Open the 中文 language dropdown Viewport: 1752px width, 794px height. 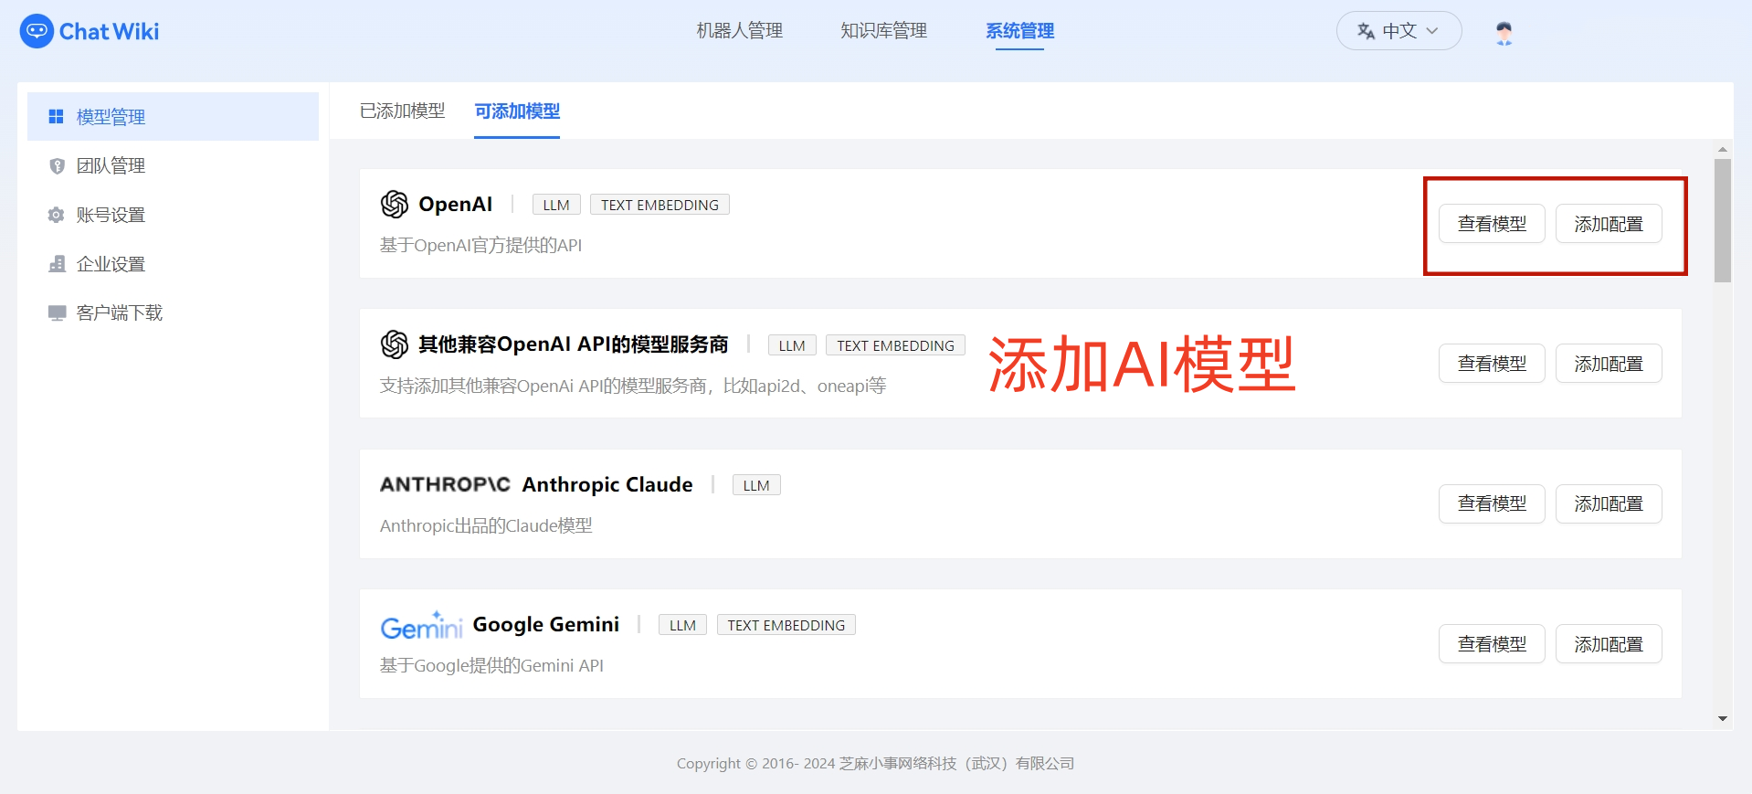pyautogui.click(x=1398, y=31)
